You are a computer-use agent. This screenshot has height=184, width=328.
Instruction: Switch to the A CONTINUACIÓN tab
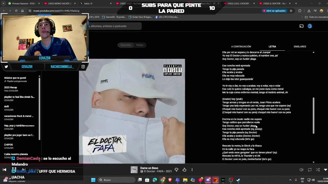coord(241,47)
